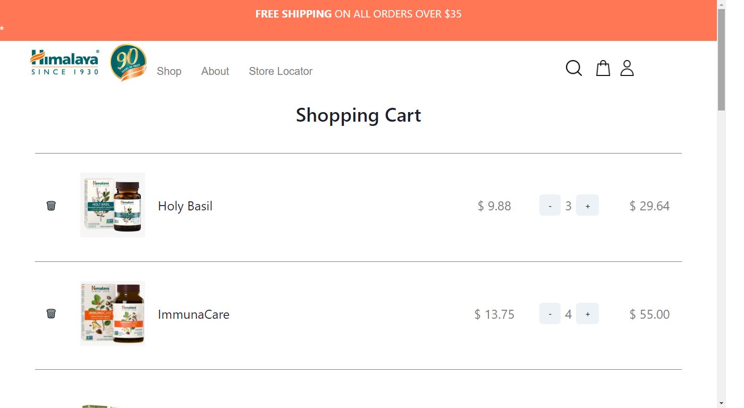Screen dimensions: 744x408
Task: Open the user account icon
Action: [x=627, y=69]
